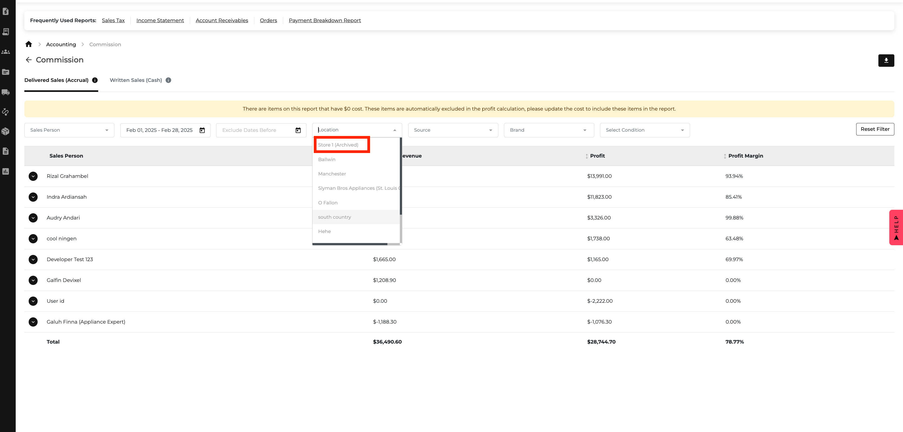Image resolution: width=903 pixels, height=432 pixels.
Task: Select Manchester from location list
Action: pyautogui.click(x=332, y=174)
